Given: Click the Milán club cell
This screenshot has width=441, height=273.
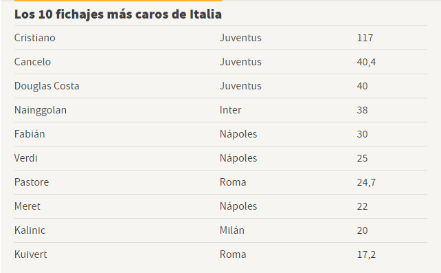Looking at the screenshot, I should (x=232, y=230).
